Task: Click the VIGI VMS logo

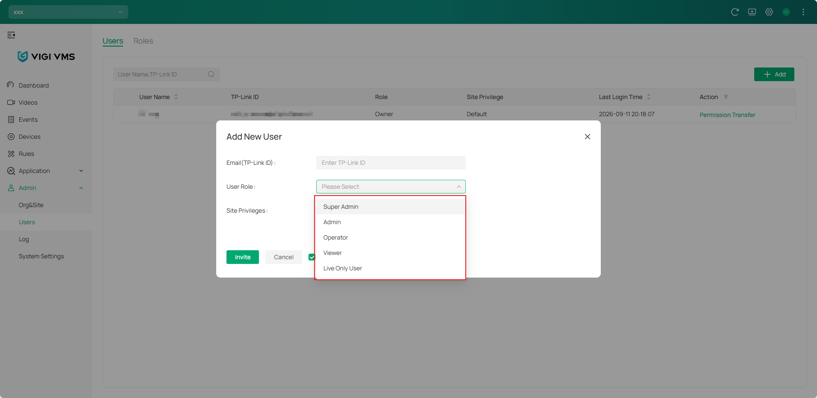Action: click(46, 56)
